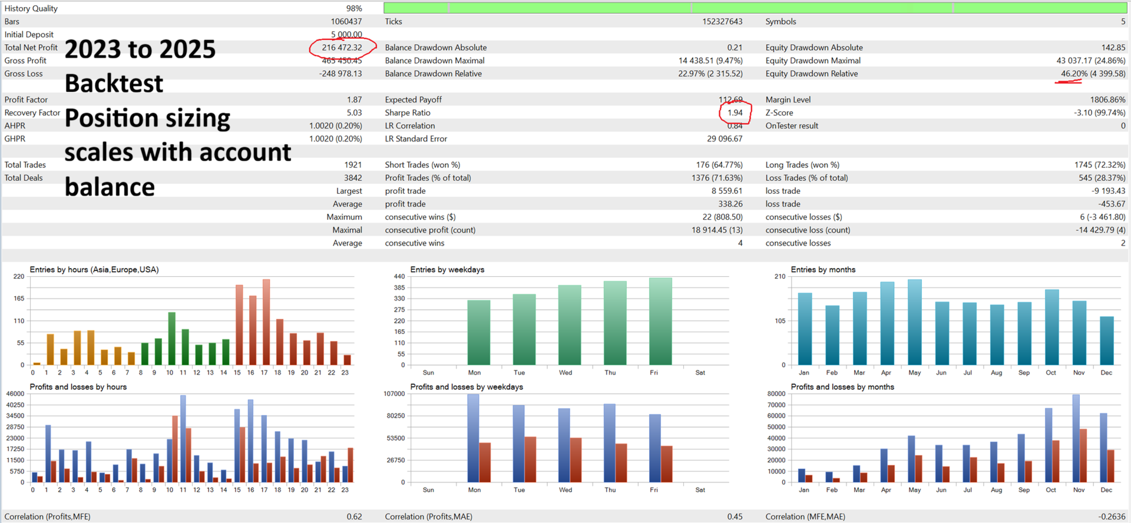Image resolution: width=1131 pixels, height=523 pixels.
Task: Click the green history quality bar
Action: tap(755, 8)
